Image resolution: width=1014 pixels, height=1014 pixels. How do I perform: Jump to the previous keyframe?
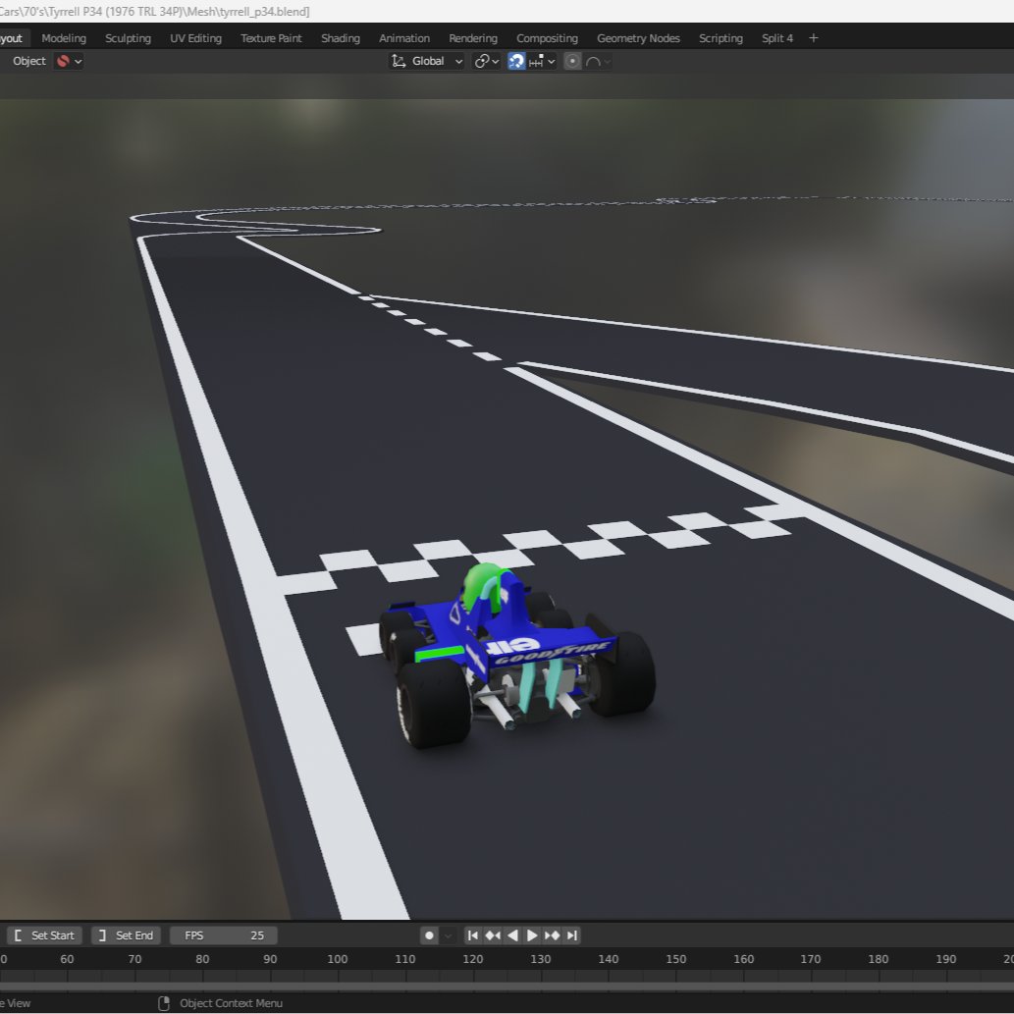tap(493, 935)
